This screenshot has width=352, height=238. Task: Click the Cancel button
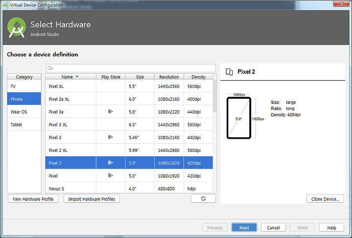[x=273, y=228]
